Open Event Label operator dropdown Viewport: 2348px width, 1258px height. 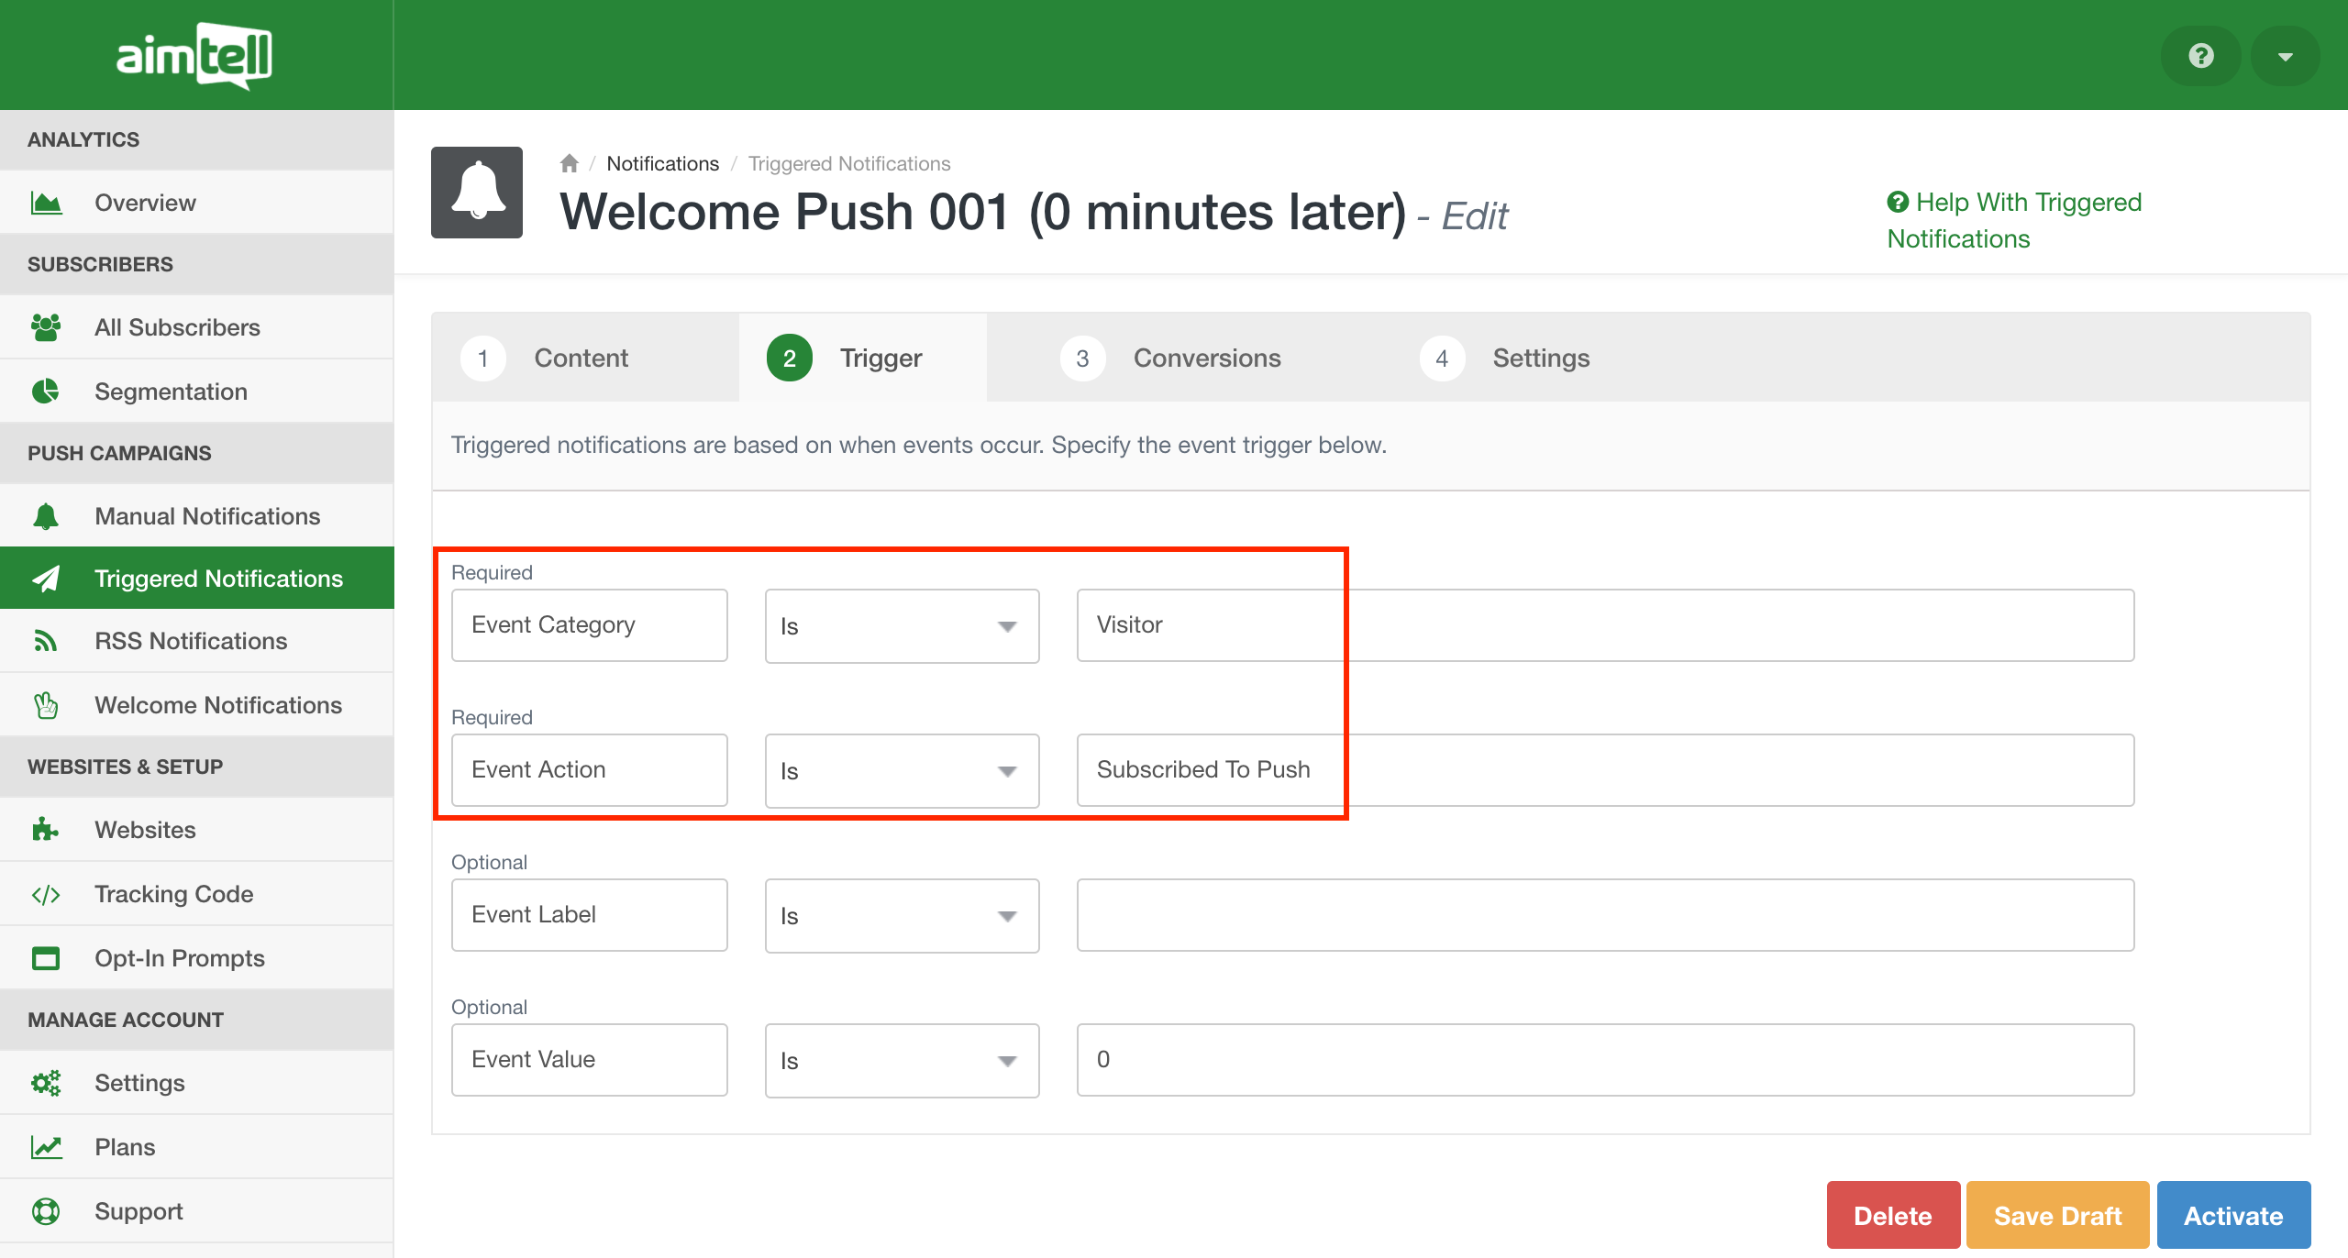[902, 916]
